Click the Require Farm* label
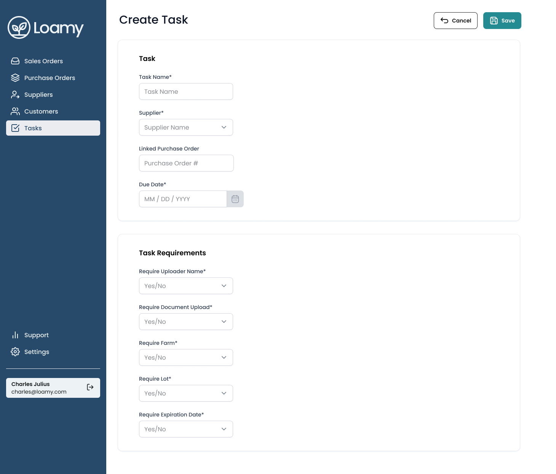The height and width of the screenshot is (474, 556). pyautogui.click(x=158, y=343)
